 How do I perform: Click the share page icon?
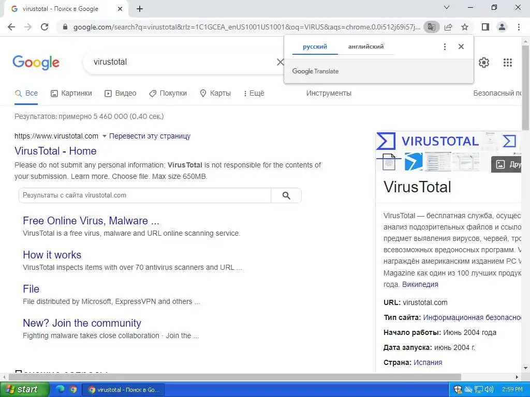[448, 27]
